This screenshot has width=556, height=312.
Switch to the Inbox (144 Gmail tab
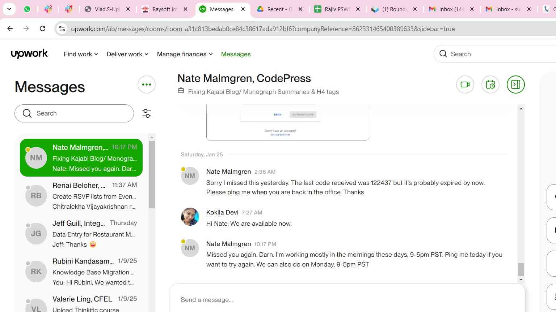pos(451,9)
